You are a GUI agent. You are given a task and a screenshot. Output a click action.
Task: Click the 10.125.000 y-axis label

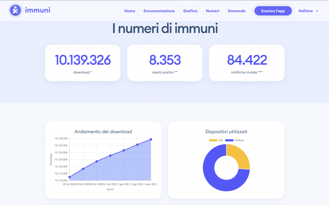[61, 160]
